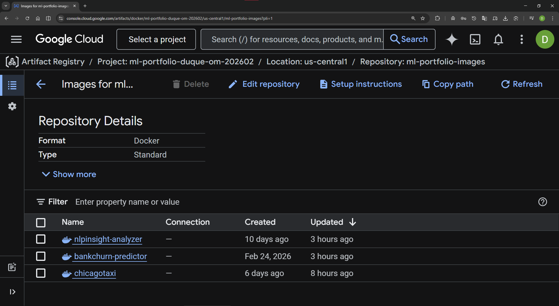Screen dimensions: 559x306
Task: Activate Cloud Shell terminal icon
Action: point(475,39)
